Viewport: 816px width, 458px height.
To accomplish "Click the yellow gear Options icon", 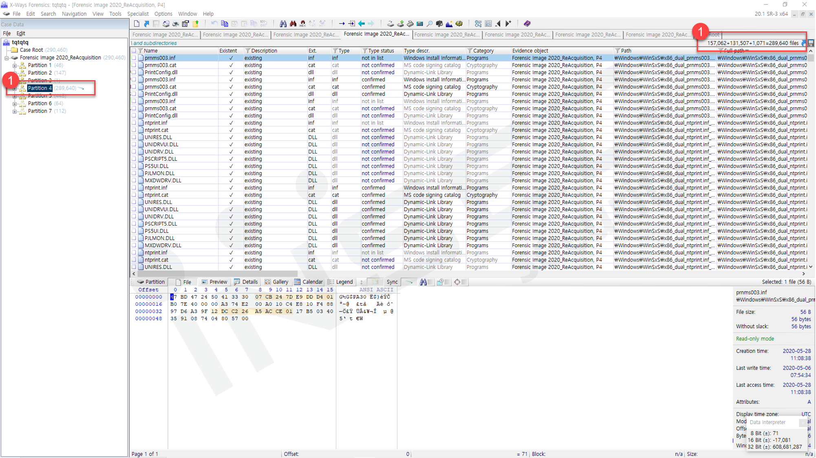I will [x=459, y=24].
